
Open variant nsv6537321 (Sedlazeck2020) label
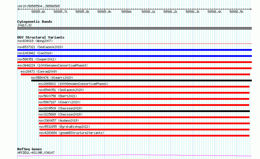pyautogui.click(x=40, y=47)
